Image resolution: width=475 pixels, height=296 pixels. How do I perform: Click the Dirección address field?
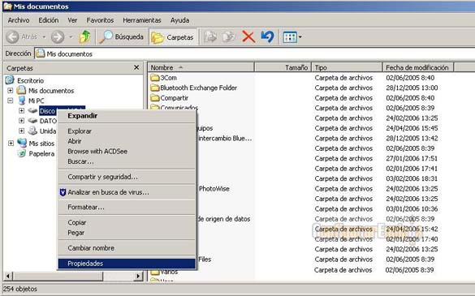point(254,54)
